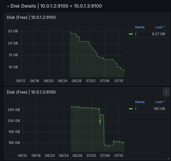Sort by Name in 10.0.1.2 legend
Image resolution: width=171 pixels, height=161 pixels.
click(140, 27)
